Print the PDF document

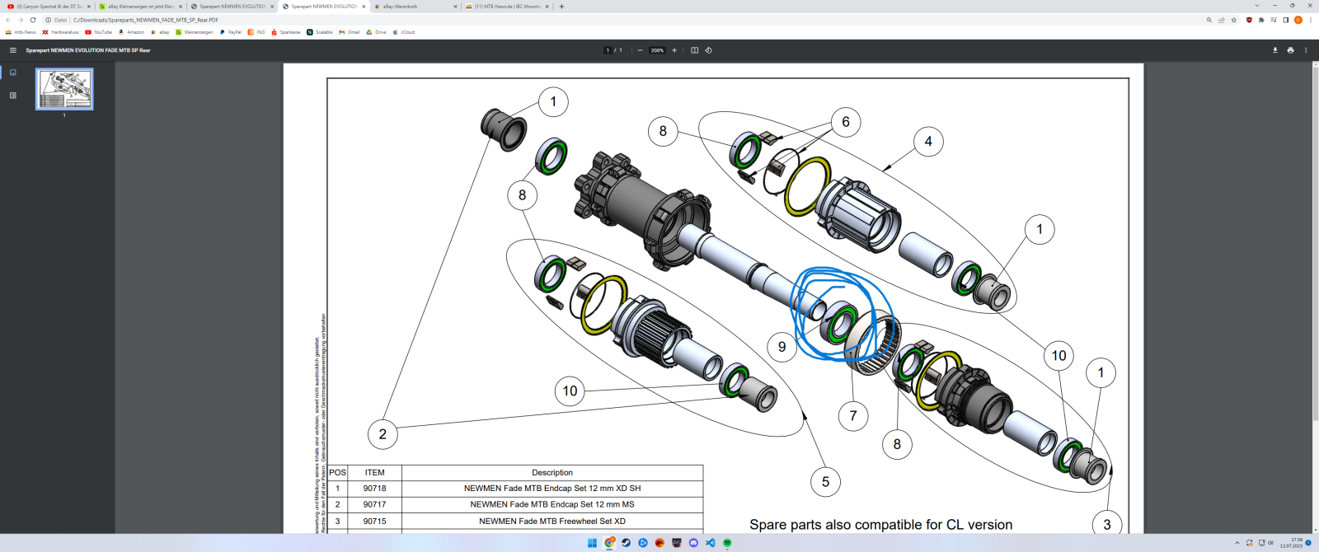coord(1290,50)
